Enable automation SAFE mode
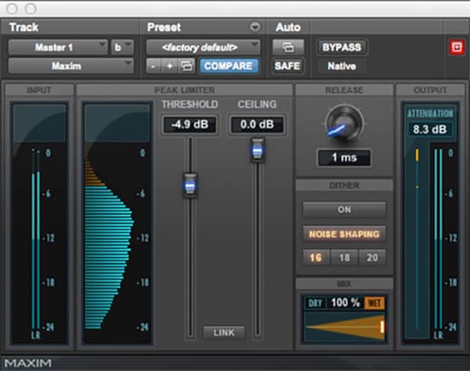The height and width of the screenshot is (371, 470). (287, 66)
